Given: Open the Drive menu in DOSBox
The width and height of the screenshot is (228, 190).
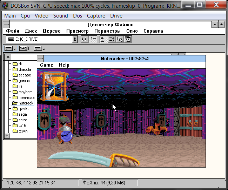Looking at the screenshot, I should [x=116, y=16].
